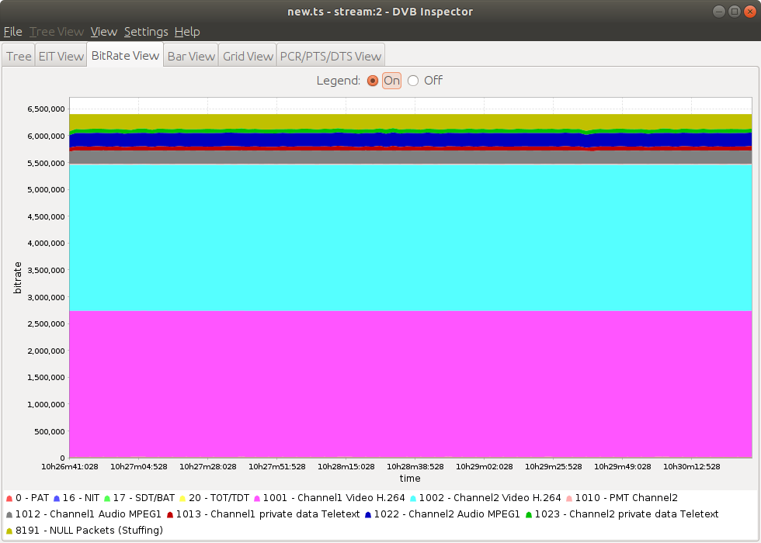Switch to the Tree tab
The width and height of the screenshot is (761, 543).
[19, 56]
